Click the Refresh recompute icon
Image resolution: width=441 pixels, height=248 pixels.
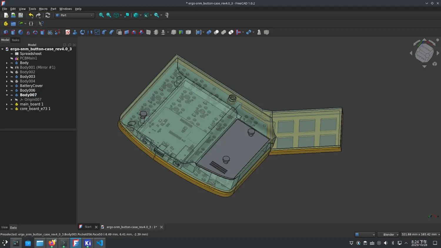pyautogui.click(x=48, y=15)
